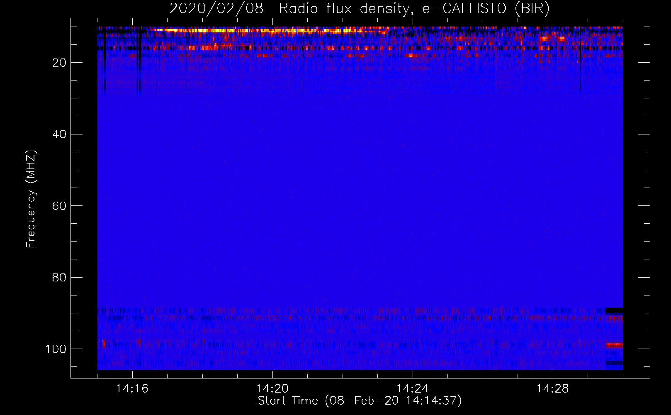Click the red patch at 99 MHz on the spectrogram's right edge
671x415 pixels.
click(x=614, y=344)
